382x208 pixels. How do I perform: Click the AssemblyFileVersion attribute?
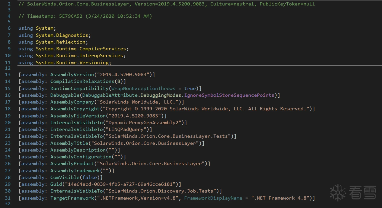click(78, 116)
